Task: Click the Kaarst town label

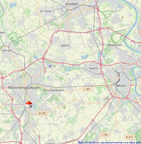Action: click(93, 68)
